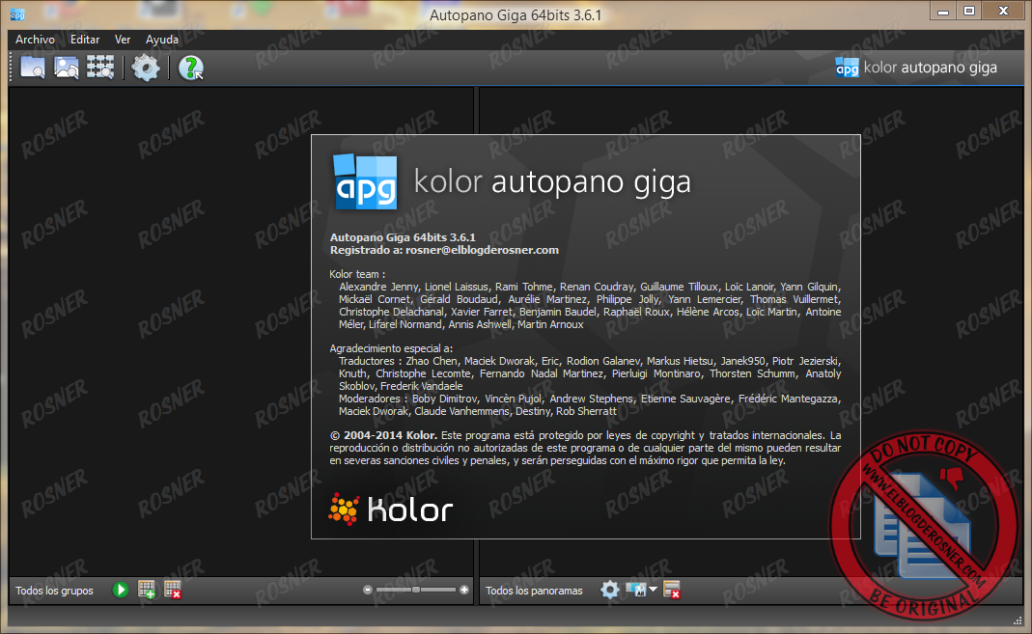
Task: Click the Kolor logo at dialog bottom
Action: click(x=391, y=510)
